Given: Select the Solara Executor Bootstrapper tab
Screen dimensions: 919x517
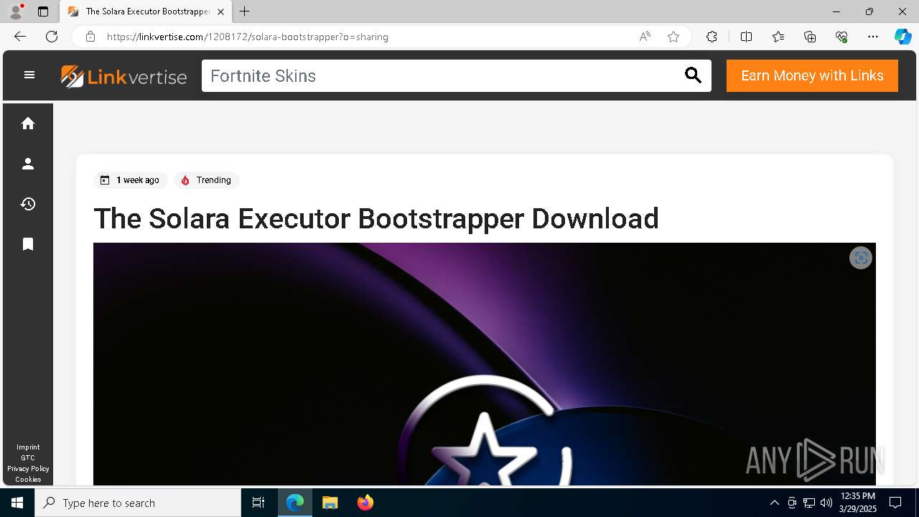Looking at the screenshot, I should (x=146, y=11).
